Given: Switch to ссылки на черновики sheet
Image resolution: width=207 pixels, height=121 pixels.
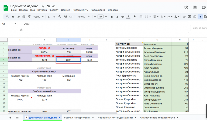Looking at the screenshot, I should click(77, 117).
